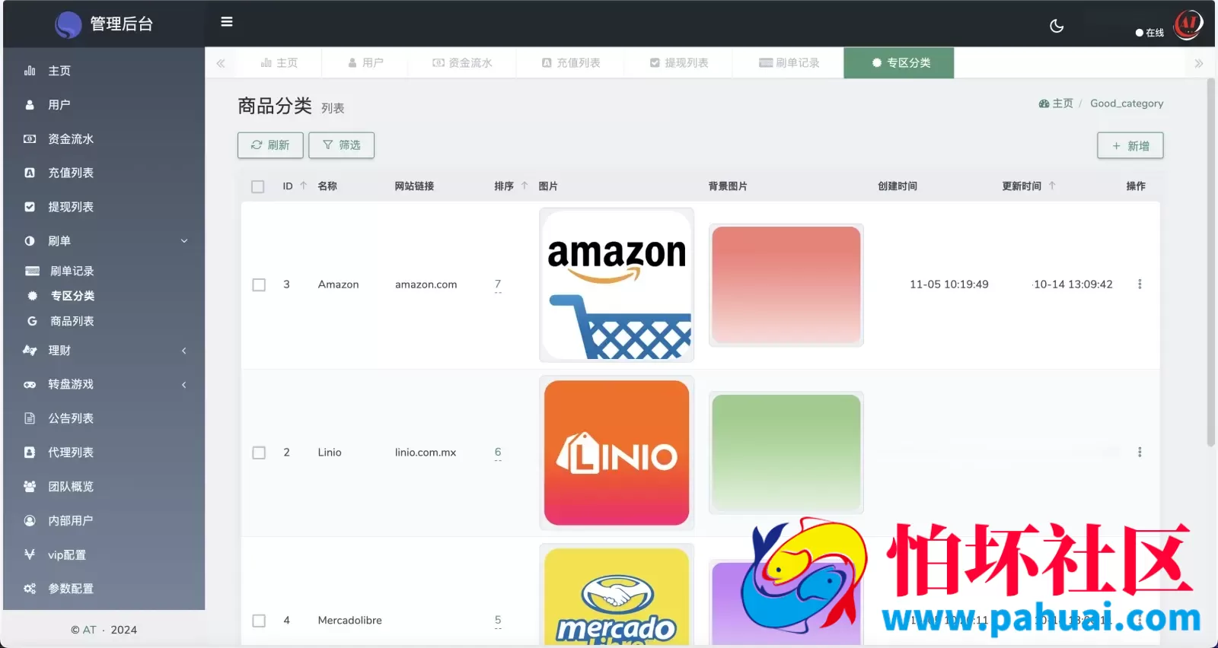
Task: Sort by ID column arrow
Action: (304, 186)
